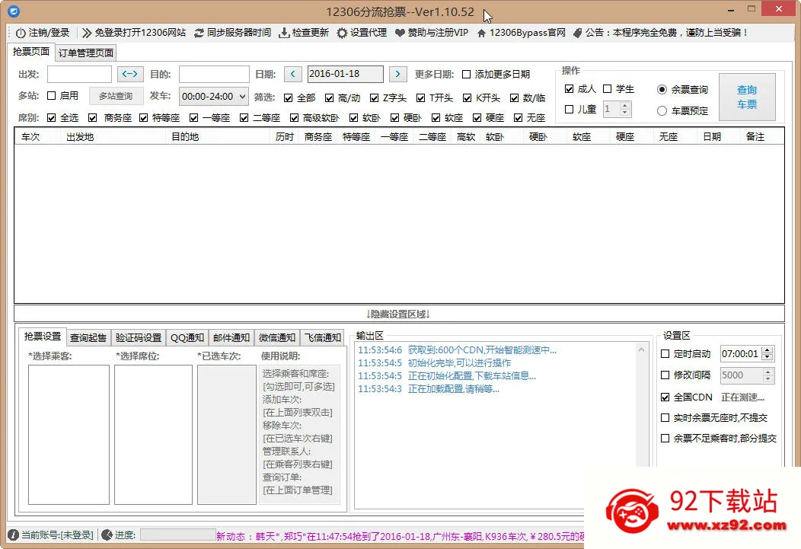
Task: Click the 选择乘客 list box
Action: pyautogui.click(x=69, y=435)
